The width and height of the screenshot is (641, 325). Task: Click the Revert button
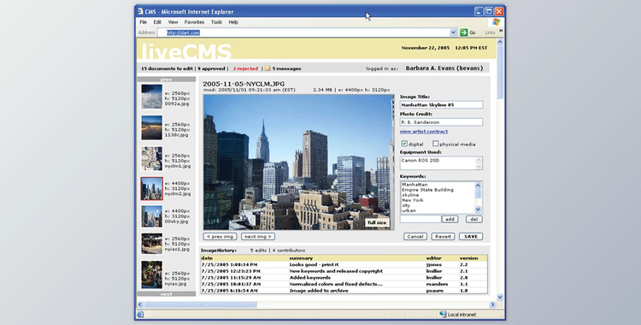coord(443,237)
